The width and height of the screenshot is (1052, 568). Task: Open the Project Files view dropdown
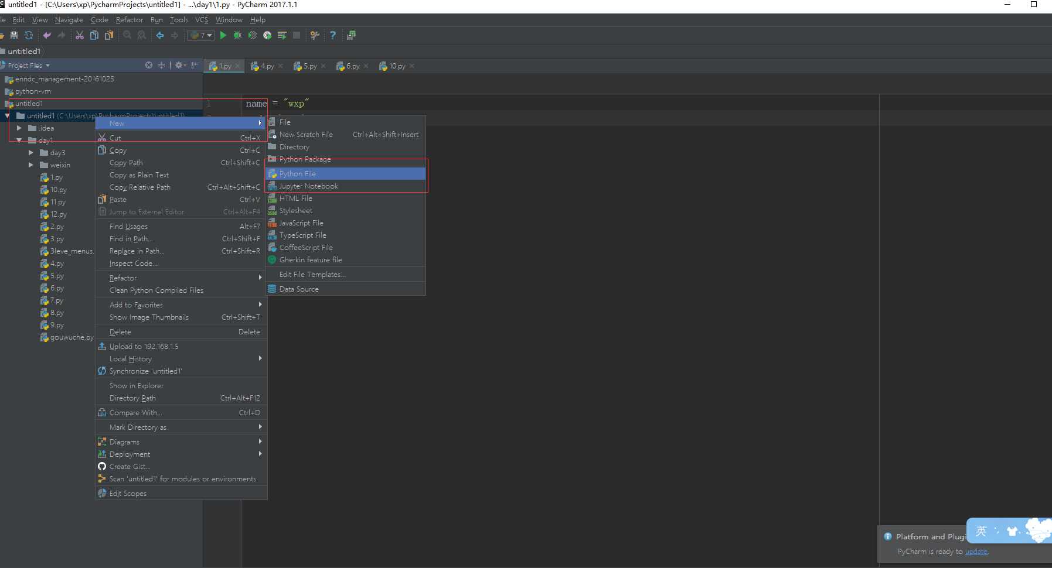(29, 65)
